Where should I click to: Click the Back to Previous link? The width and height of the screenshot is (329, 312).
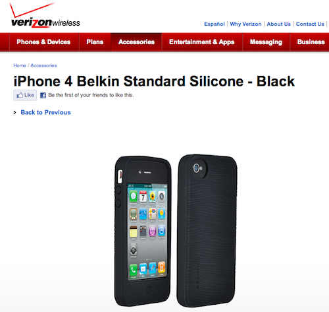point(45,112)
